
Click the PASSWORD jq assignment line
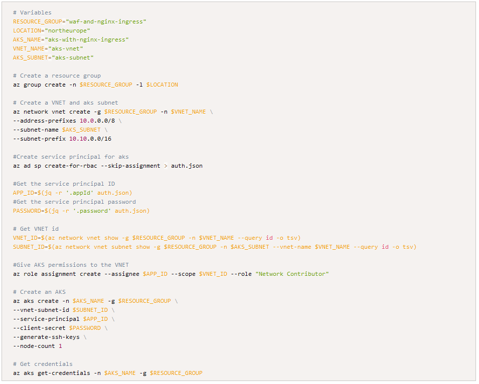click(x=81, y=211)
